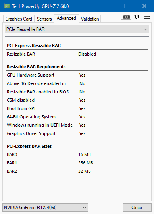This screenshot has width=154, height=214.
Task: Click the BAR0 16 MB entry
Action: [x=77, y=154]
